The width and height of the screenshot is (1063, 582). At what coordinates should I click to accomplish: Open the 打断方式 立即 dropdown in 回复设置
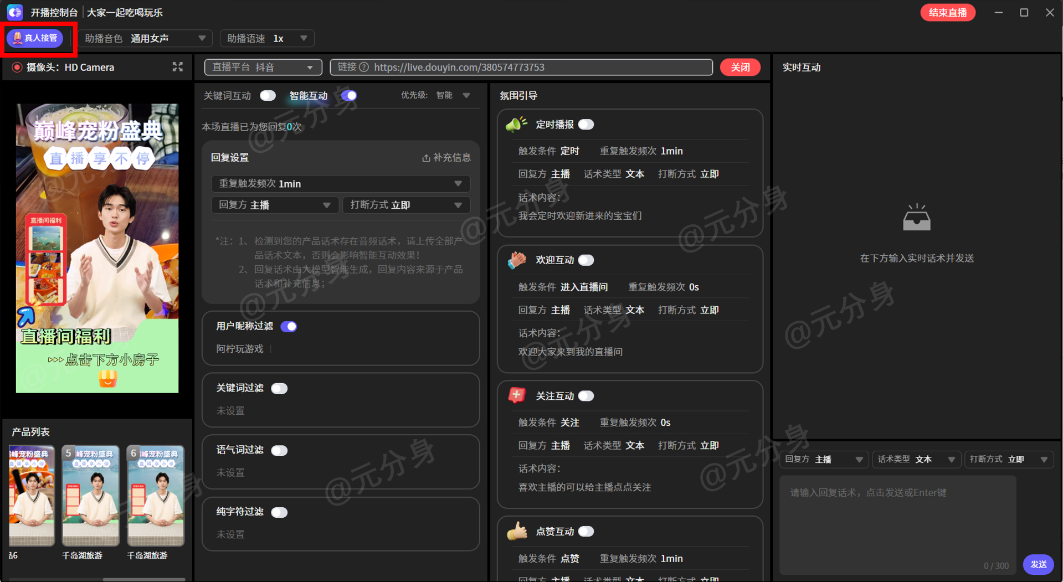(x=407, y=205)
